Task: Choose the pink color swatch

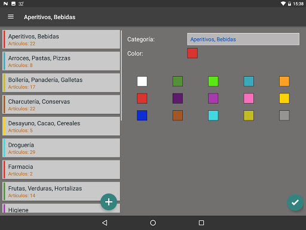Action: point(249,98)
